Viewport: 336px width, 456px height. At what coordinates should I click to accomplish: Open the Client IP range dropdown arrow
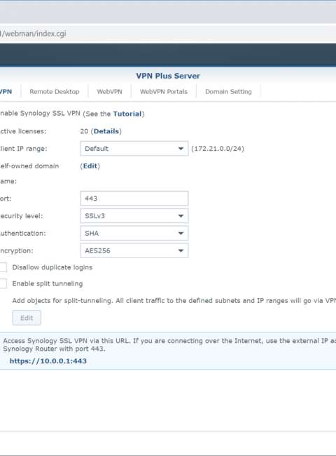[181, 149]
